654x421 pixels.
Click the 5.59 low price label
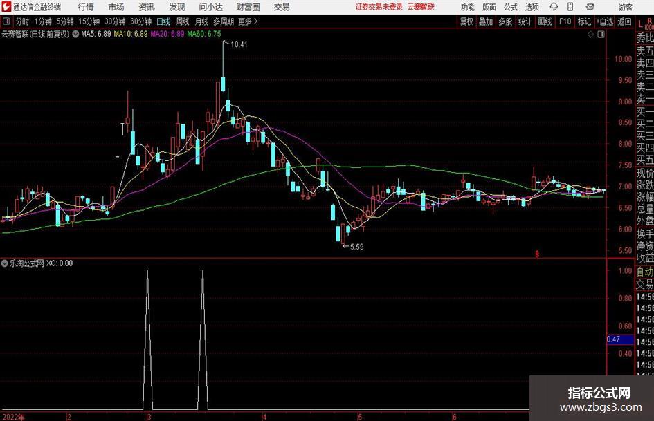(x=356, y=247)
